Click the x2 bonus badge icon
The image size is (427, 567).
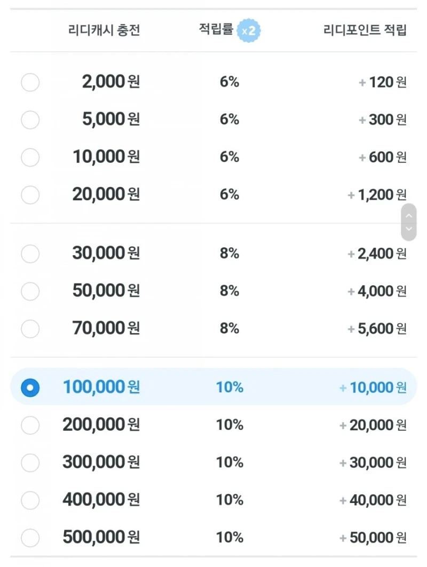coord(249,30)
